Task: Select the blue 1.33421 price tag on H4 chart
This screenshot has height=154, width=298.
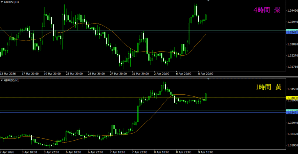Action: coord(292,33)
